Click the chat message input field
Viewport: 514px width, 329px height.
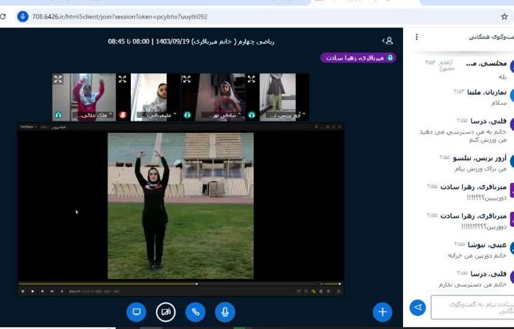(469, 307)
